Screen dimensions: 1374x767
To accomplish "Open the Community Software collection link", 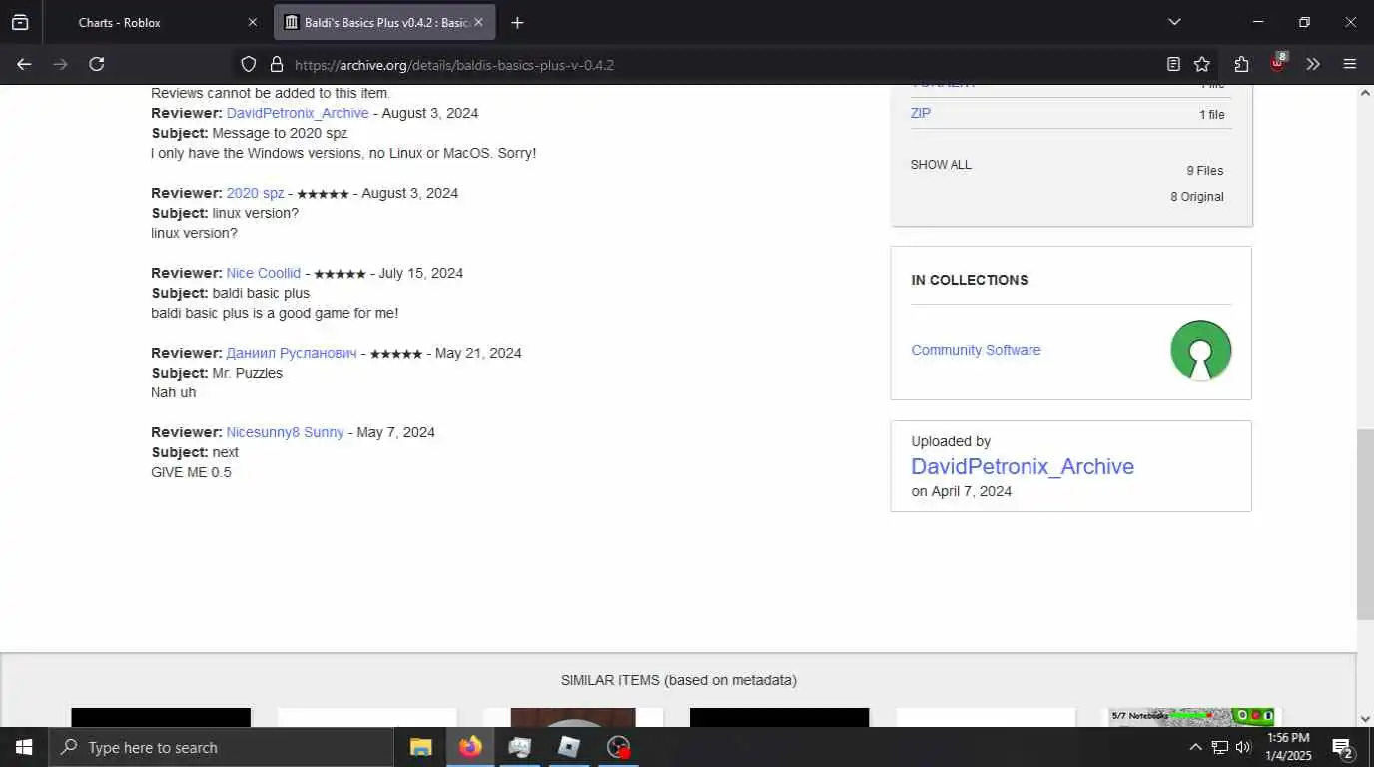I will coord(976,350).
